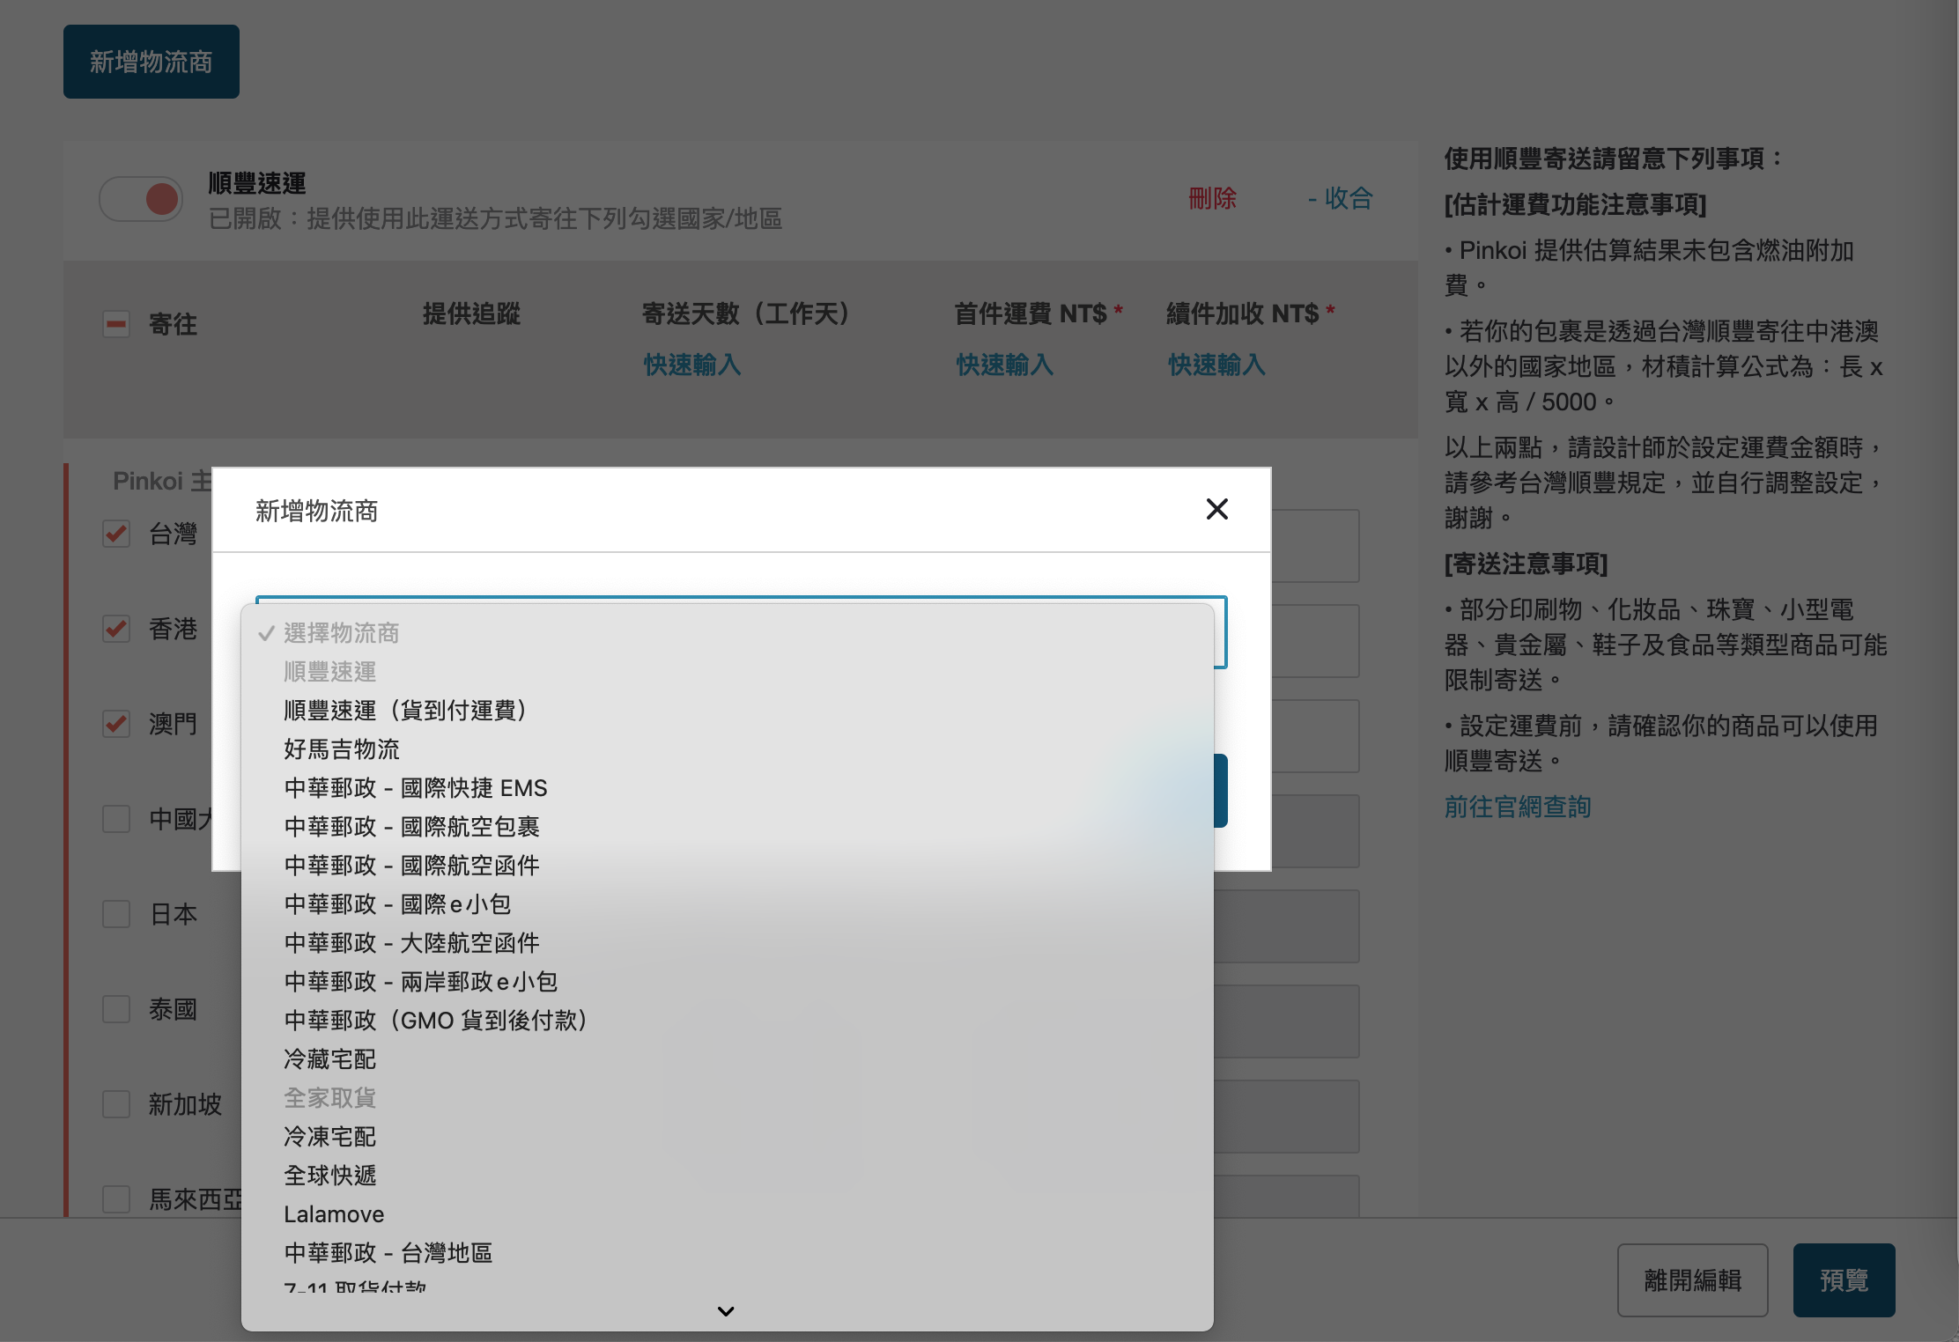Image resolution: width=1959 pixels, height=1342 pixels.
Task: Click the down chevron at dropdown bottom
Action: pos(726,1311)
